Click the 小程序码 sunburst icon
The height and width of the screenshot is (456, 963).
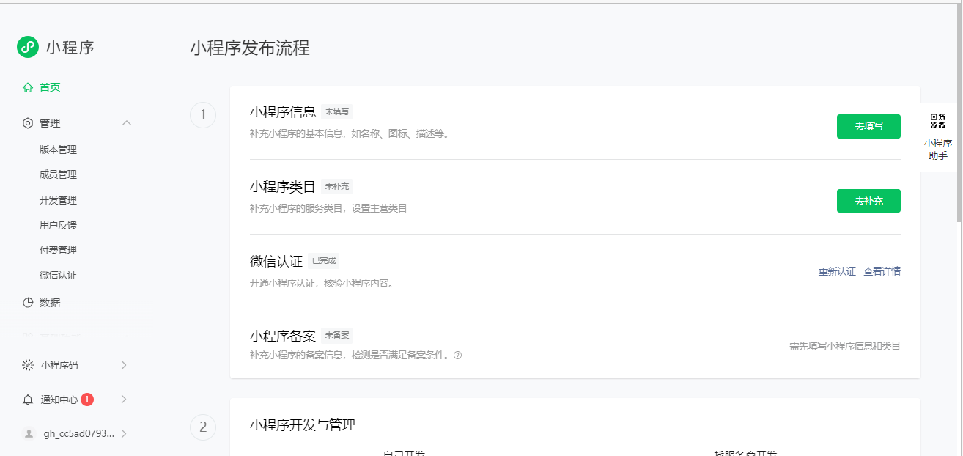pos(28,365)
